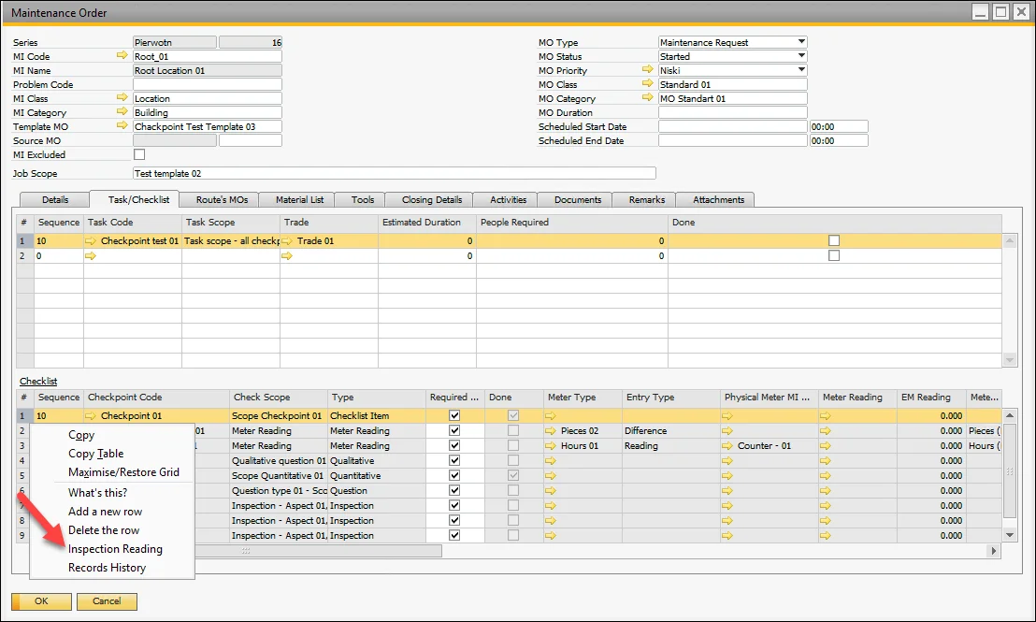Choose Inspection Reading from context menu
Image resolution: width=1036 pixels, height=622 pixels.
(115, 549)
